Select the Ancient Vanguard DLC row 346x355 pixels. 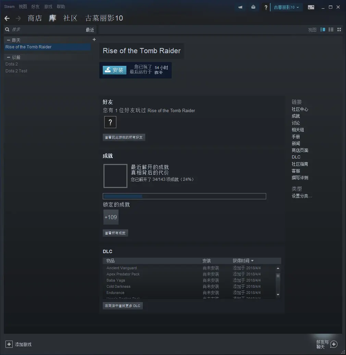tap(189, 268)
